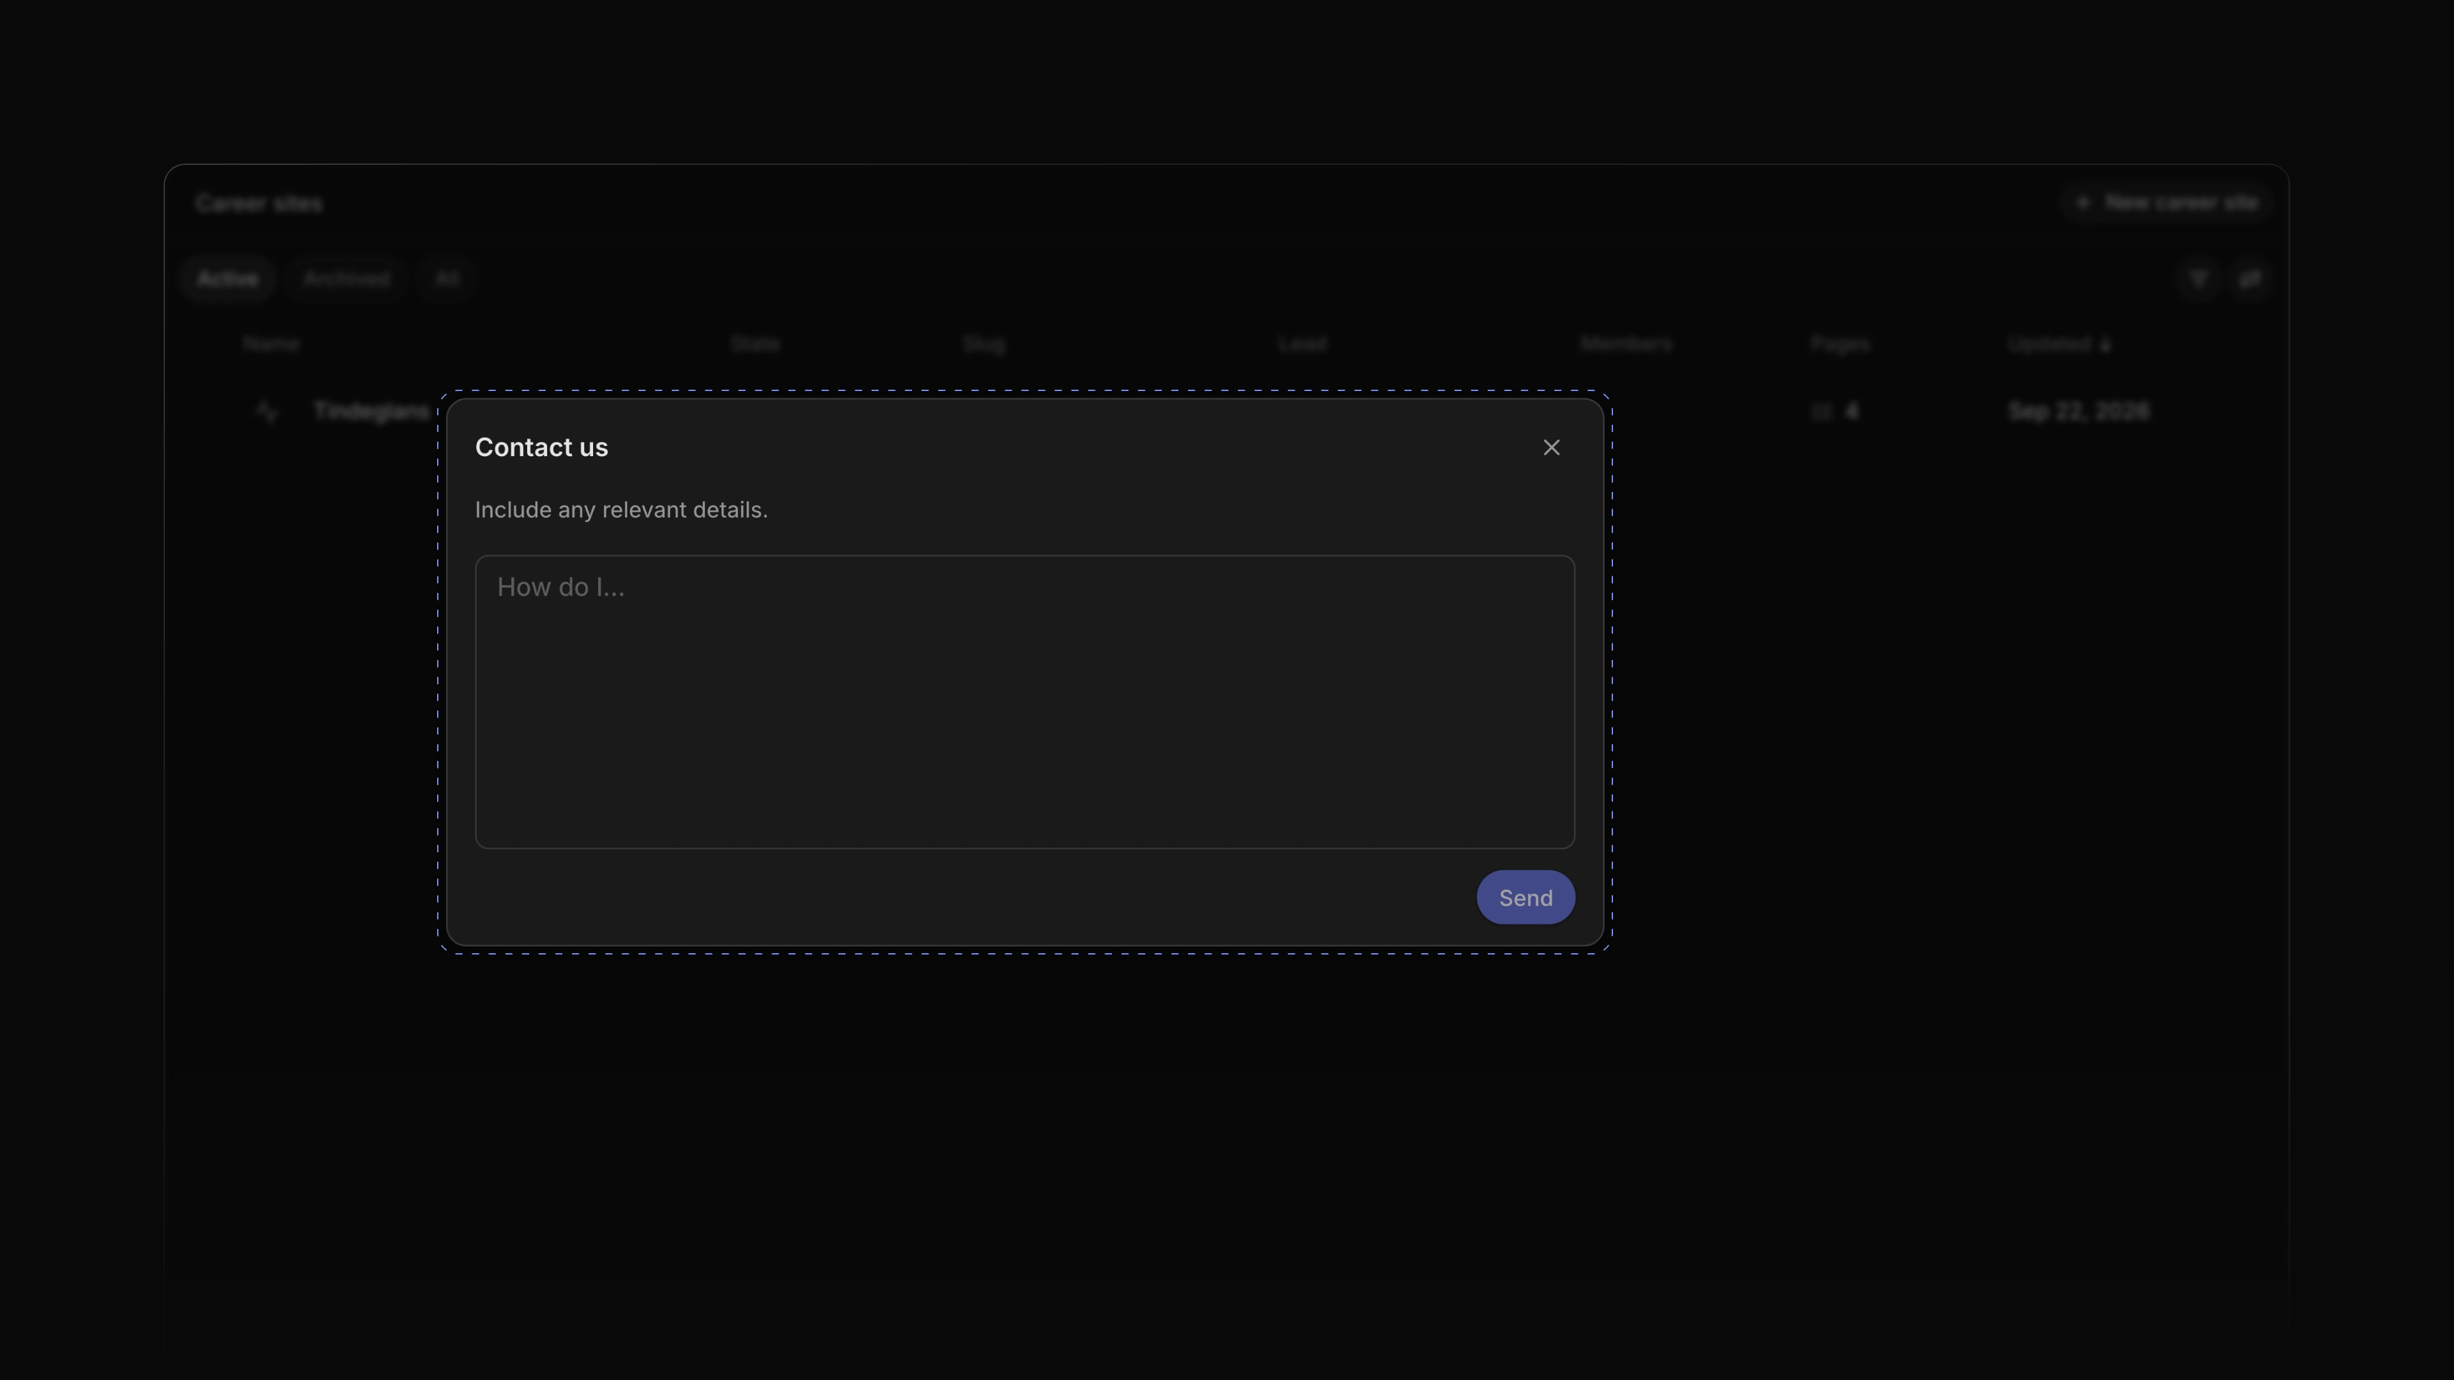Image resolution: width=2454 pixels, height=1380 pixels.
Task: Select the Active tab behind the dialog
Action: click(228, 279)
